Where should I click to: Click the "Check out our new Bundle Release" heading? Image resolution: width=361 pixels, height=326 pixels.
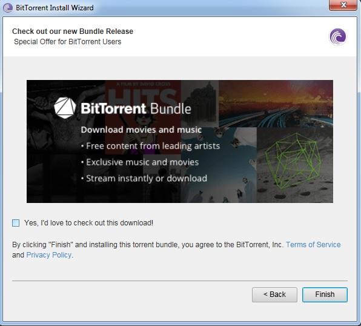[x=73, y=31]
